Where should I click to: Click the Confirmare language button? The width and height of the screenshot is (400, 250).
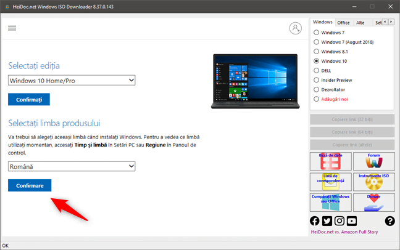30,185
